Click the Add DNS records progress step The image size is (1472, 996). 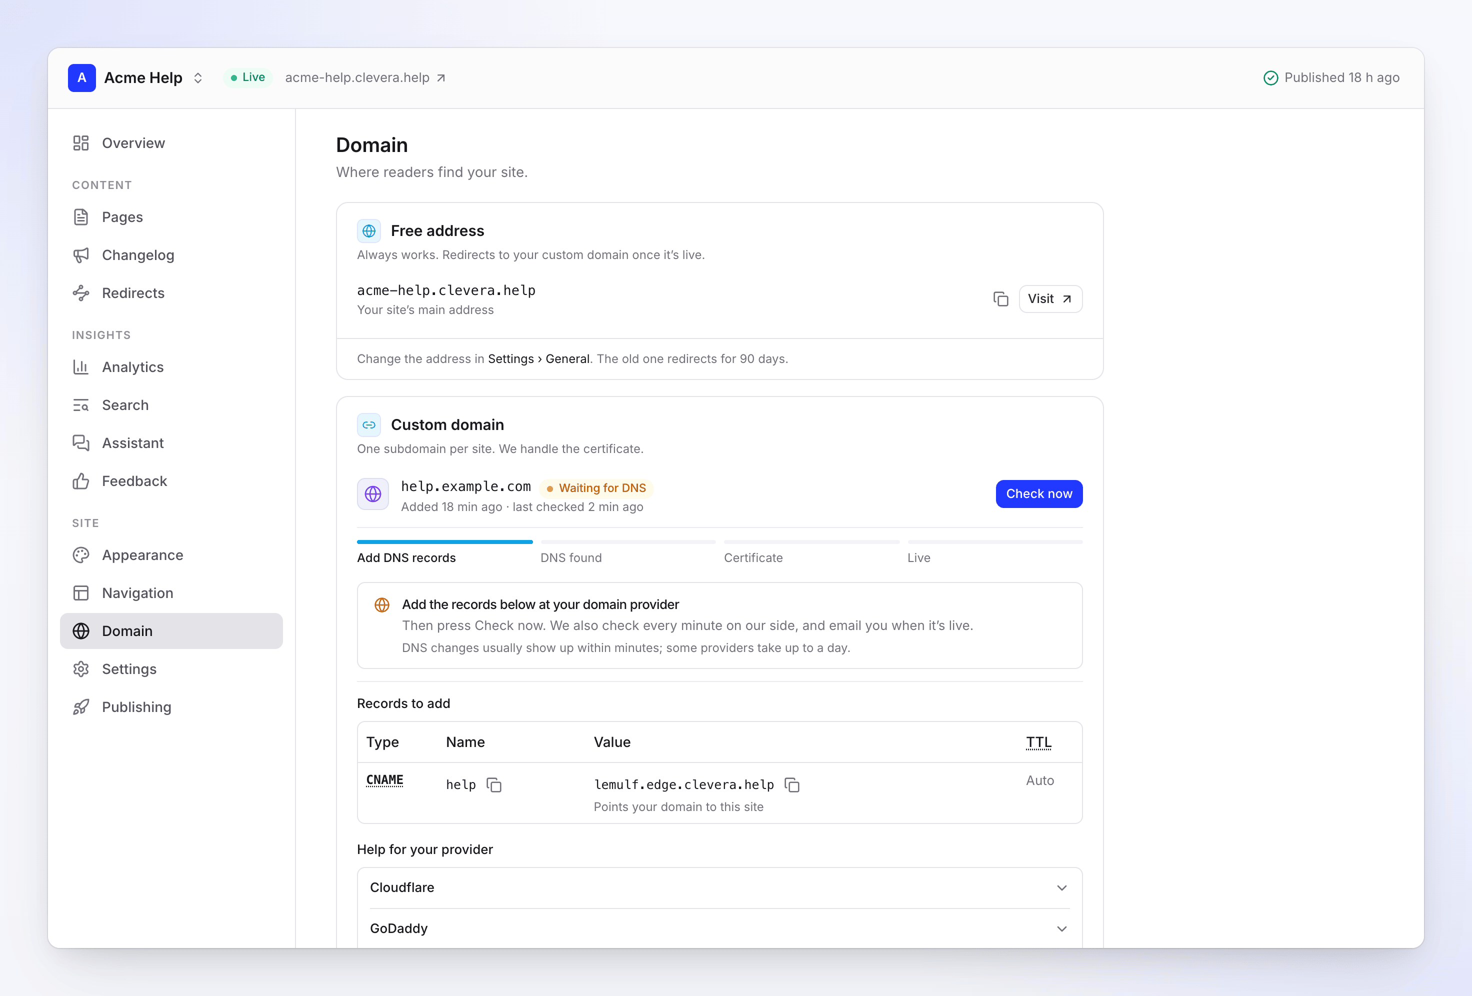tap(444, 552)
